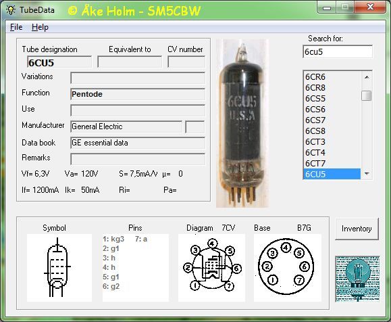The height and width of the screenshot is (322, 391).
Task: Open the File menu
Action: [x=16, y=27]
